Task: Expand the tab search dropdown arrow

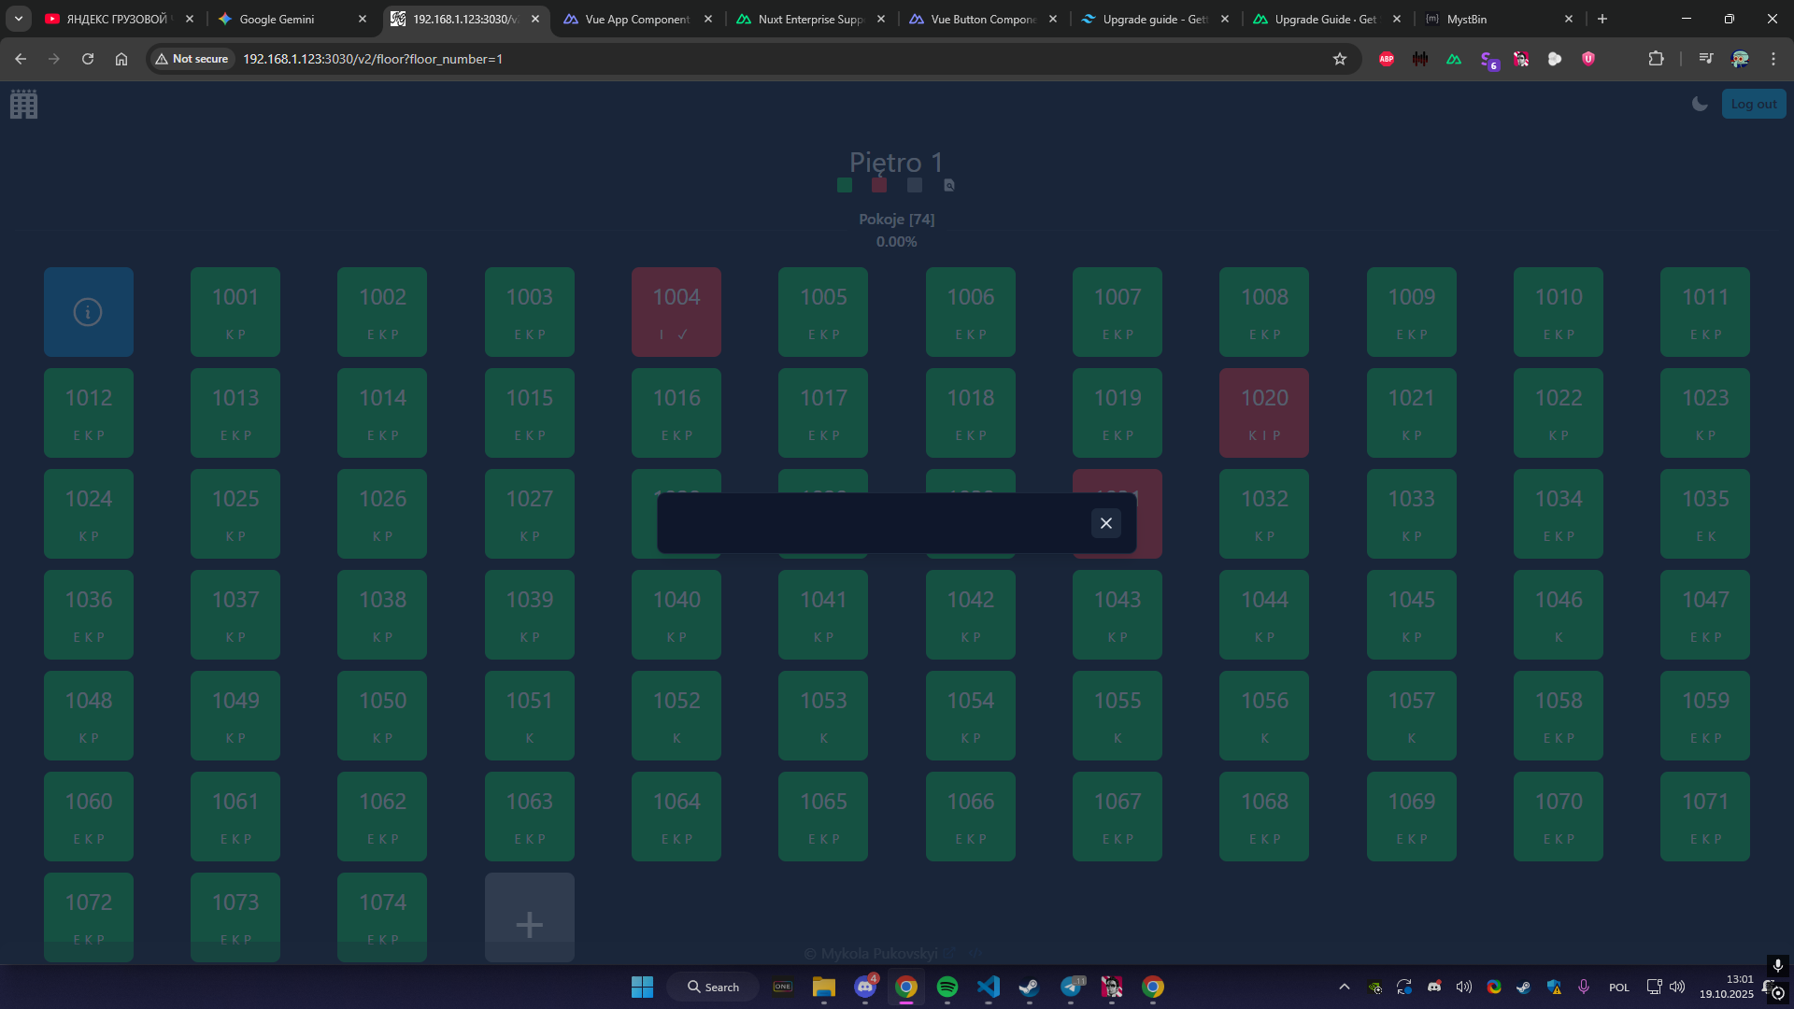Action: 19,19
